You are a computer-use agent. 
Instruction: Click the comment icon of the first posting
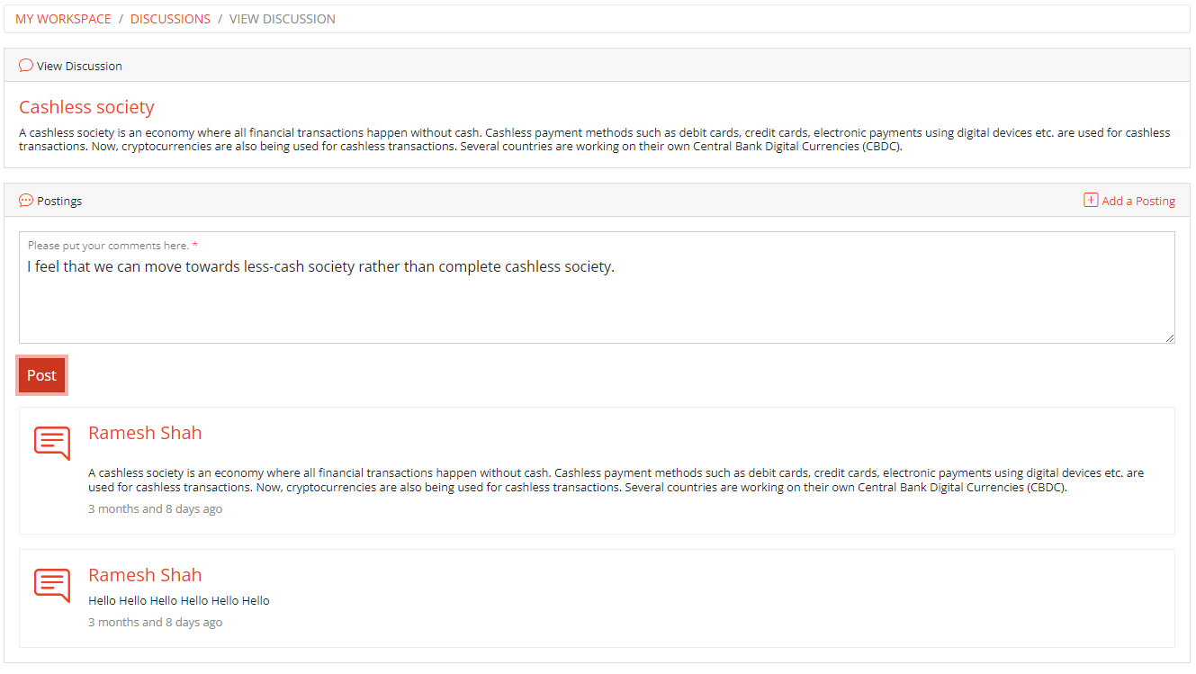pos(52,444)
